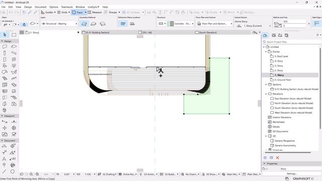Toggle the layer eye visibility icon
The image size is (322, 181).
pyautogui.click(x=44, y=24)
